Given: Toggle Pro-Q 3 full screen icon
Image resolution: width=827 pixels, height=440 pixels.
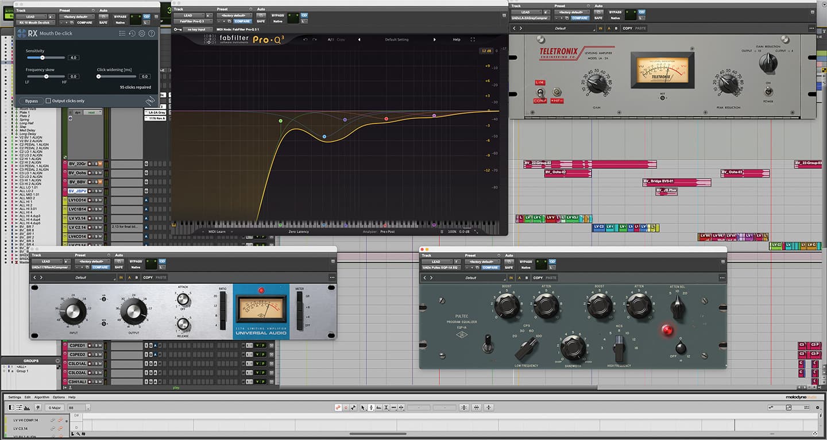Looking at the screenshot, I should click(473, 40).
